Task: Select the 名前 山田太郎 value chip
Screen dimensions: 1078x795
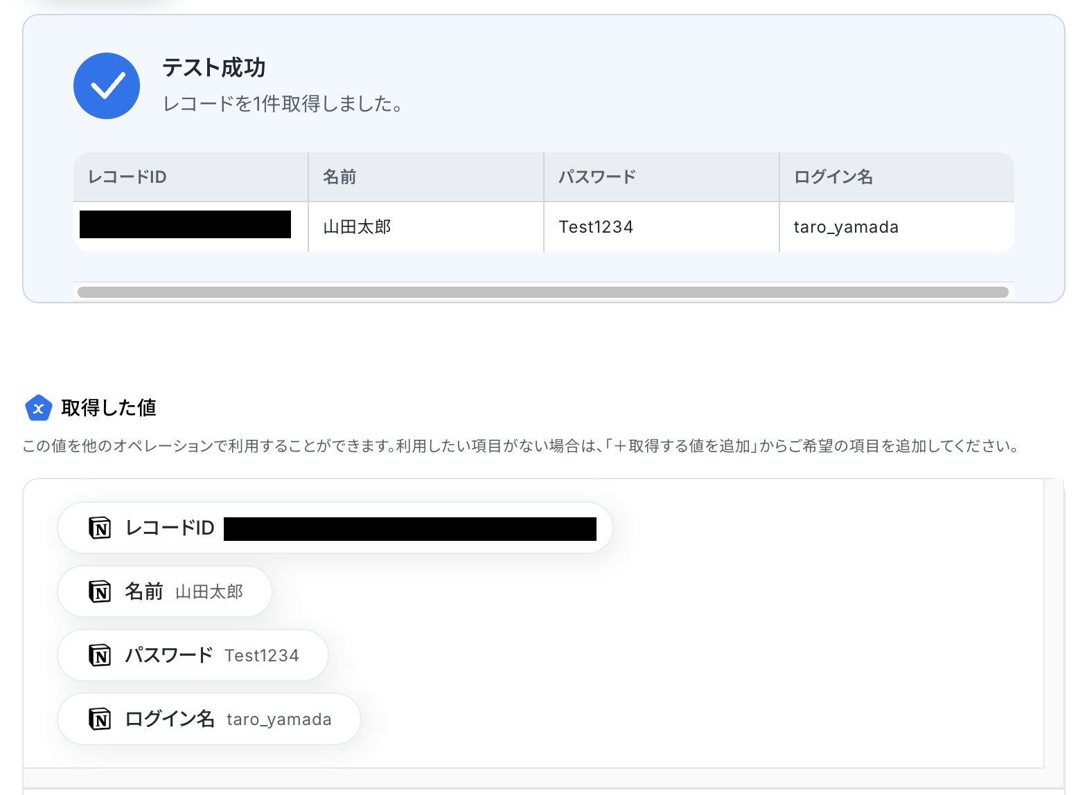Action: click(165, 591)
